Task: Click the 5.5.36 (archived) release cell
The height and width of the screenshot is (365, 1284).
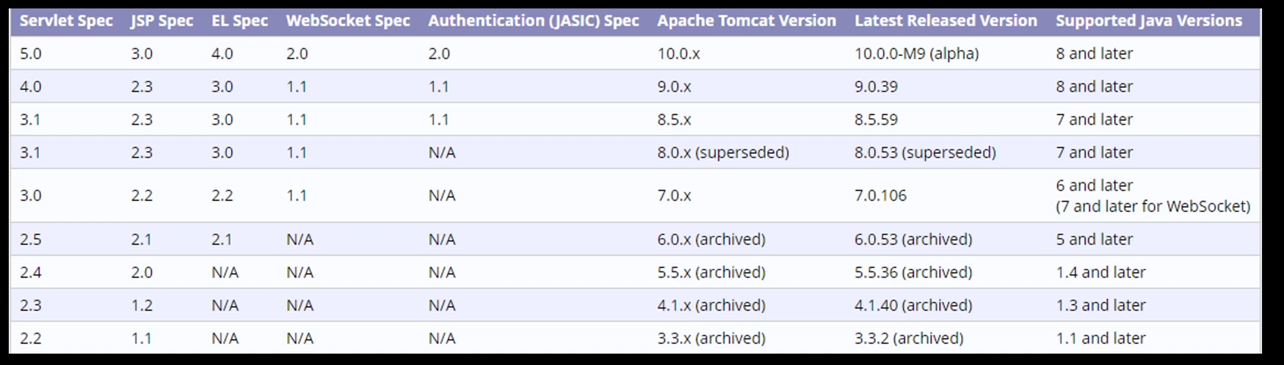Action: pyautogui.click(x=913, y=273)
